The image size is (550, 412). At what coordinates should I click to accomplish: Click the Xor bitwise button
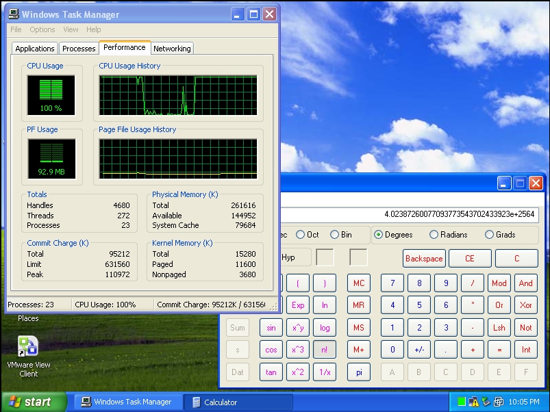526,305
